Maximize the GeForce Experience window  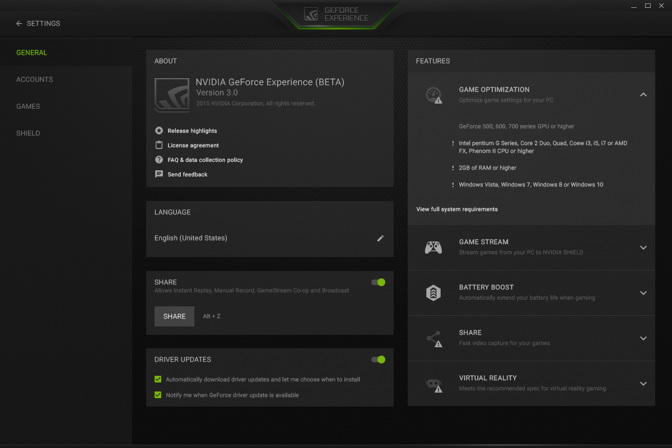pyautogui.click(x=648, y=6)
